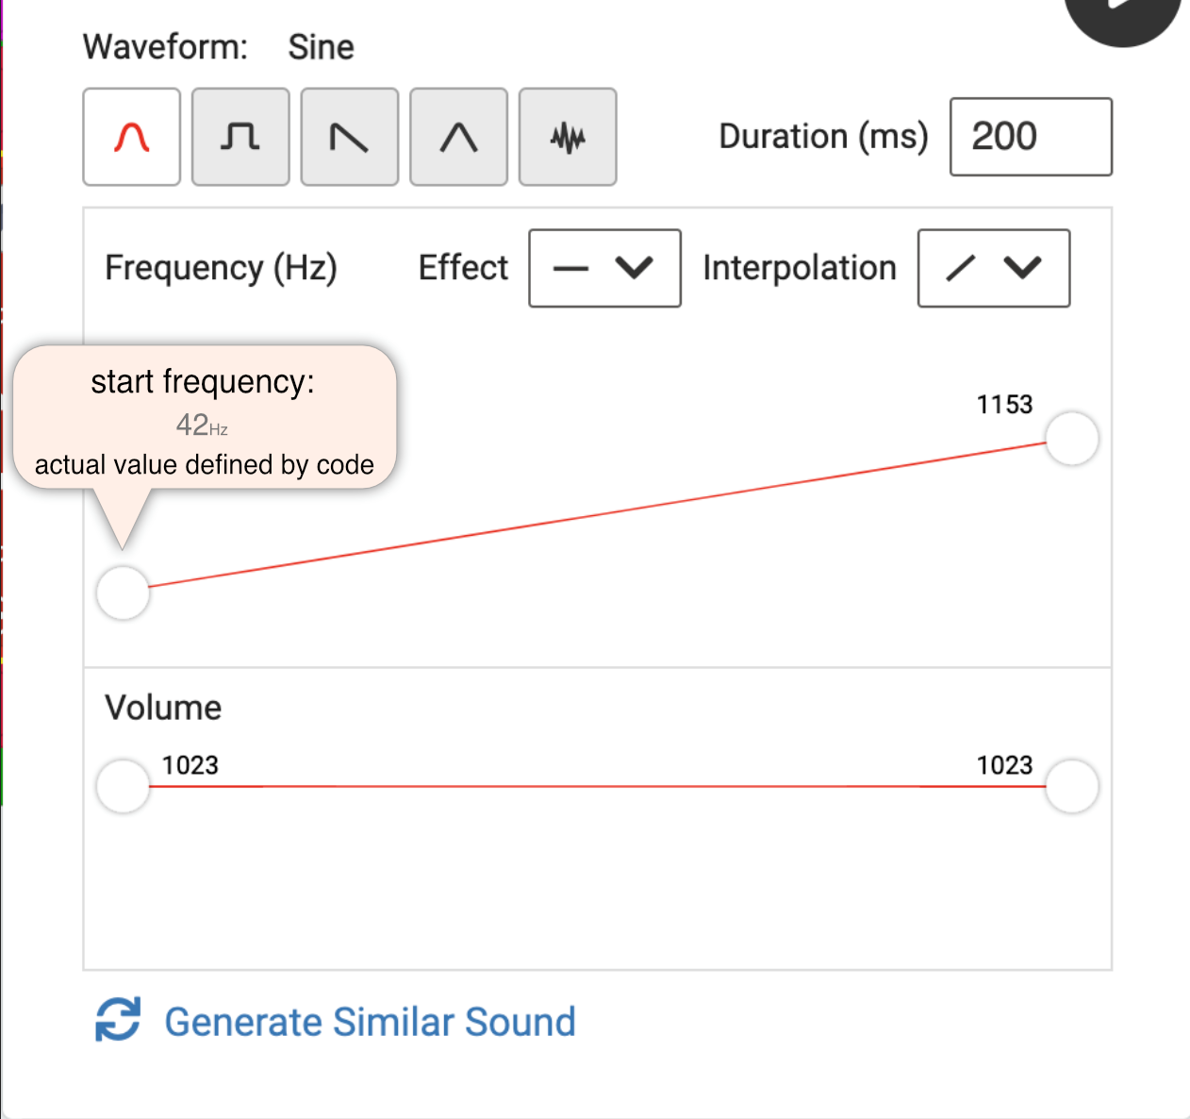Pick the Triangle waveform icon
Screen dimensions: 1190x1119
pos(458,138)
